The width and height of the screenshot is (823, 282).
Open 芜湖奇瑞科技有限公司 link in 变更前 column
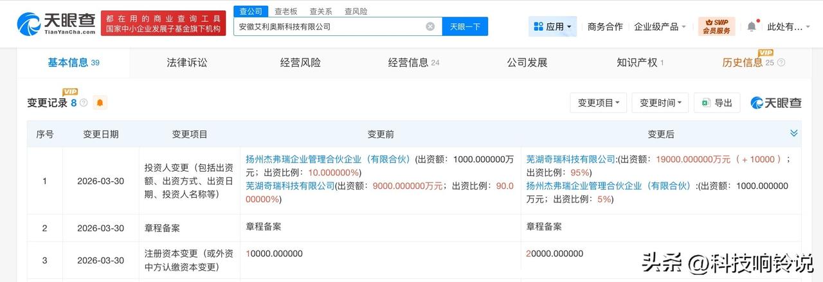point(291,186)
